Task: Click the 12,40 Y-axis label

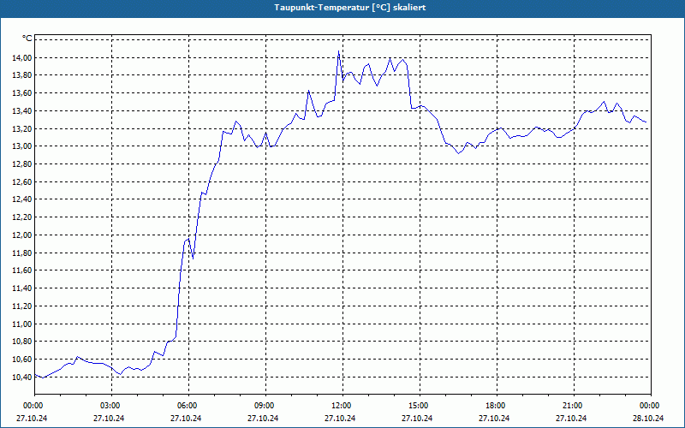Action: point(21,199)
